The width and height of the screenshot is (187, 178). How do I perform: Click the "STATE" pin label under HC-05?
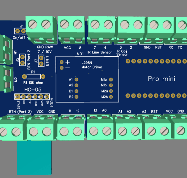[18, 105]
